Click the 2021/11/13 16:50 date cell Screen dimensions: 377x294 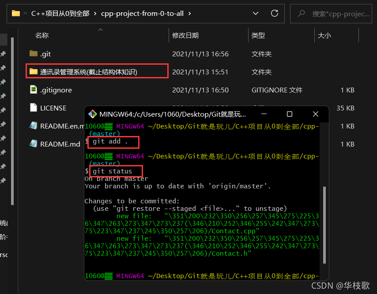200,90
